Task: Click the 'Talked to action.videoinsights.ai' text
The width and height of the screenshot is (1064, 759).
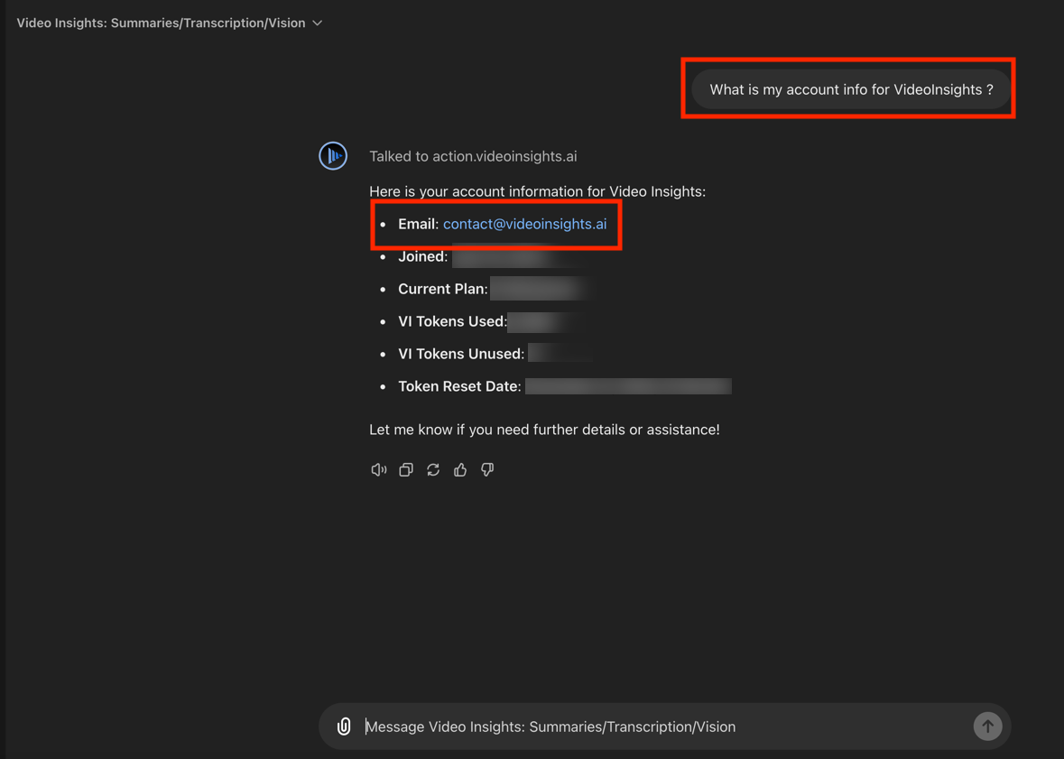Action: 473,156
